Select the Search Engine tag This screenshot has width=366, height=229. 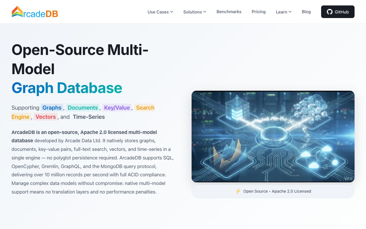click(145, 108)
